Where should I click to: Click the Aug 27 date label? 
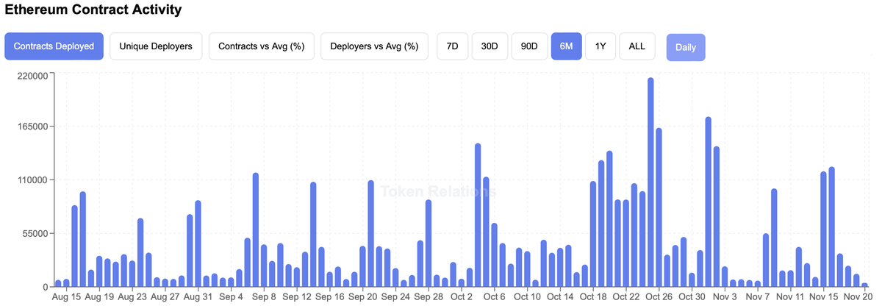point(165,297)
